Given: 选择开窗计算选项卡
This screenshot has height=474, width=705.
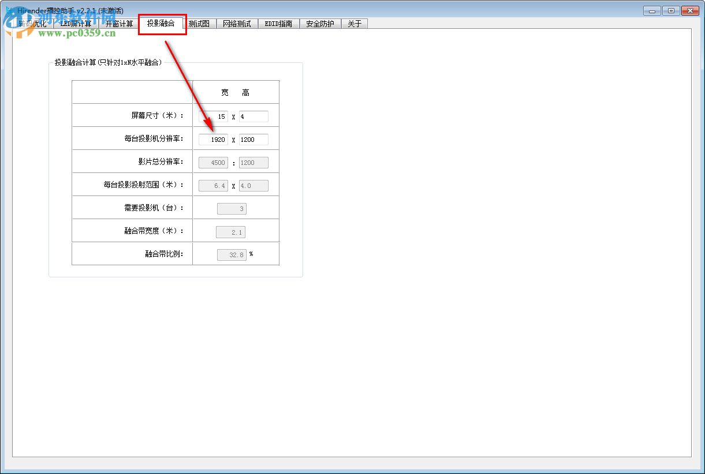Looking at the screenshot, I should click(118, 24).
